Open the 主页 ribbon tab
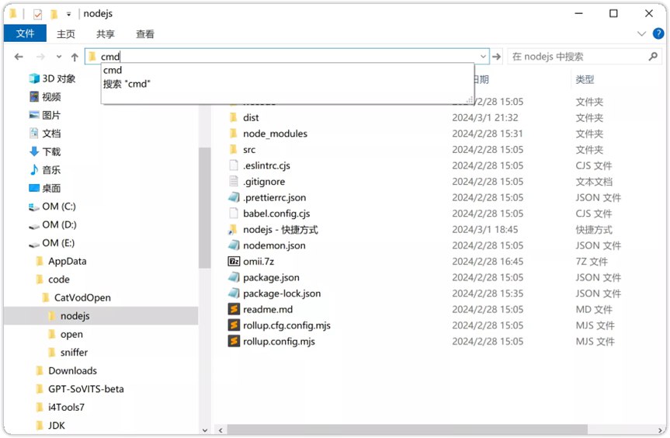This screenshot has height=438, width=670. coord(66,33)
